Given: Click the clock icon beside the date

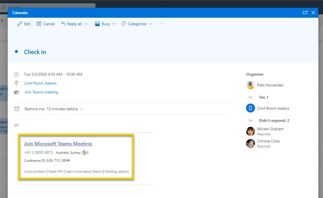Looking at the screenshot, I should (16, 75).
